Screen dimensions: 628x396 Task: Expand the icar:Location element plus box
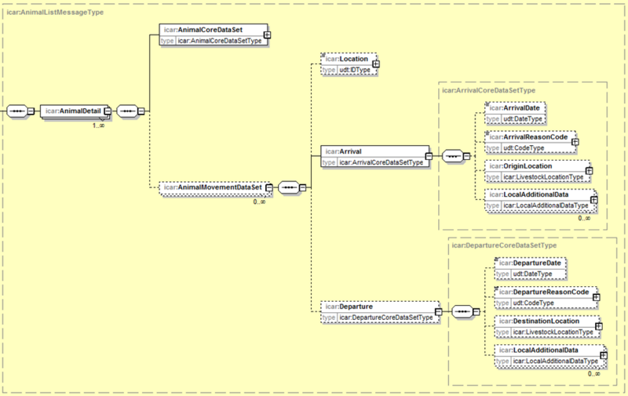[x=376, y=64]
